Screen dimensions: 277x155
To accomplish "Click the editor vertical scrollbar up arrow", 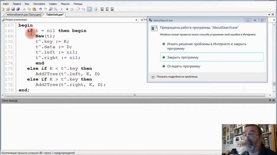I will tap(274, 25).
